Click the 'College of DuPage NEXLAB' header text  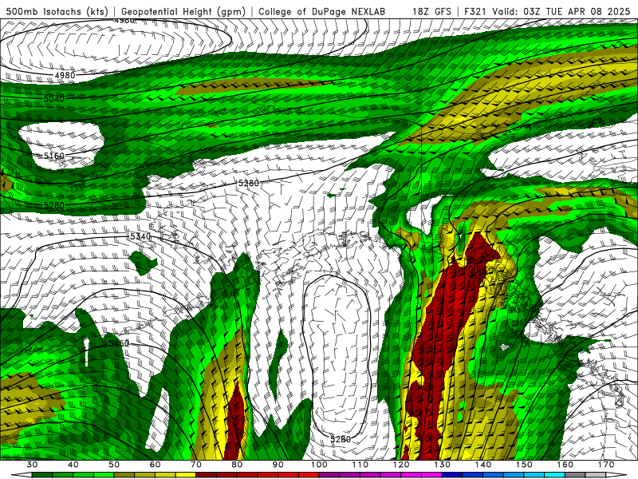[x=321, y=11]
